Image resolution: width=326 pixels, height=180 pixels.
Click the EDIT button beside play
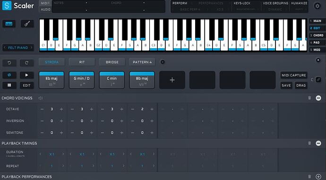[x=26, y=85]
